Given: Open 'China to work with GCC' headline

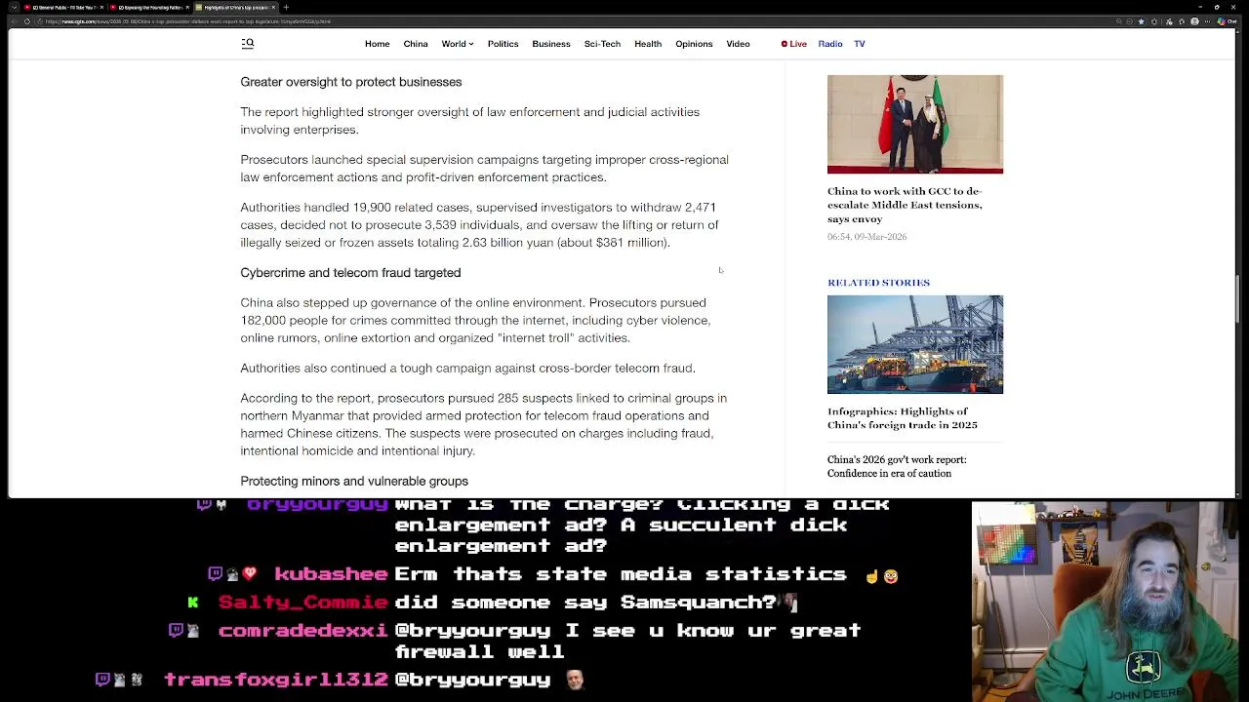Looking at the screenshot, I should (905, 205).
